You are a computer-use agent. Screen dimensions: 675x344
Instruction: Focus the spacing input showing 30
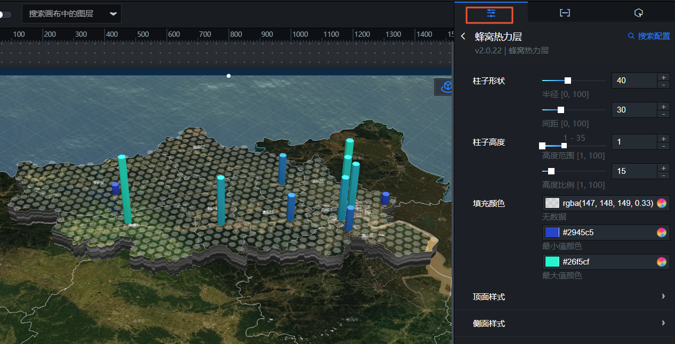point(634,110)
